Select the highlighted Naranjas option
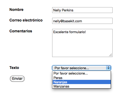Viewport: 124px width, 96px height. (x=82, y=82)
